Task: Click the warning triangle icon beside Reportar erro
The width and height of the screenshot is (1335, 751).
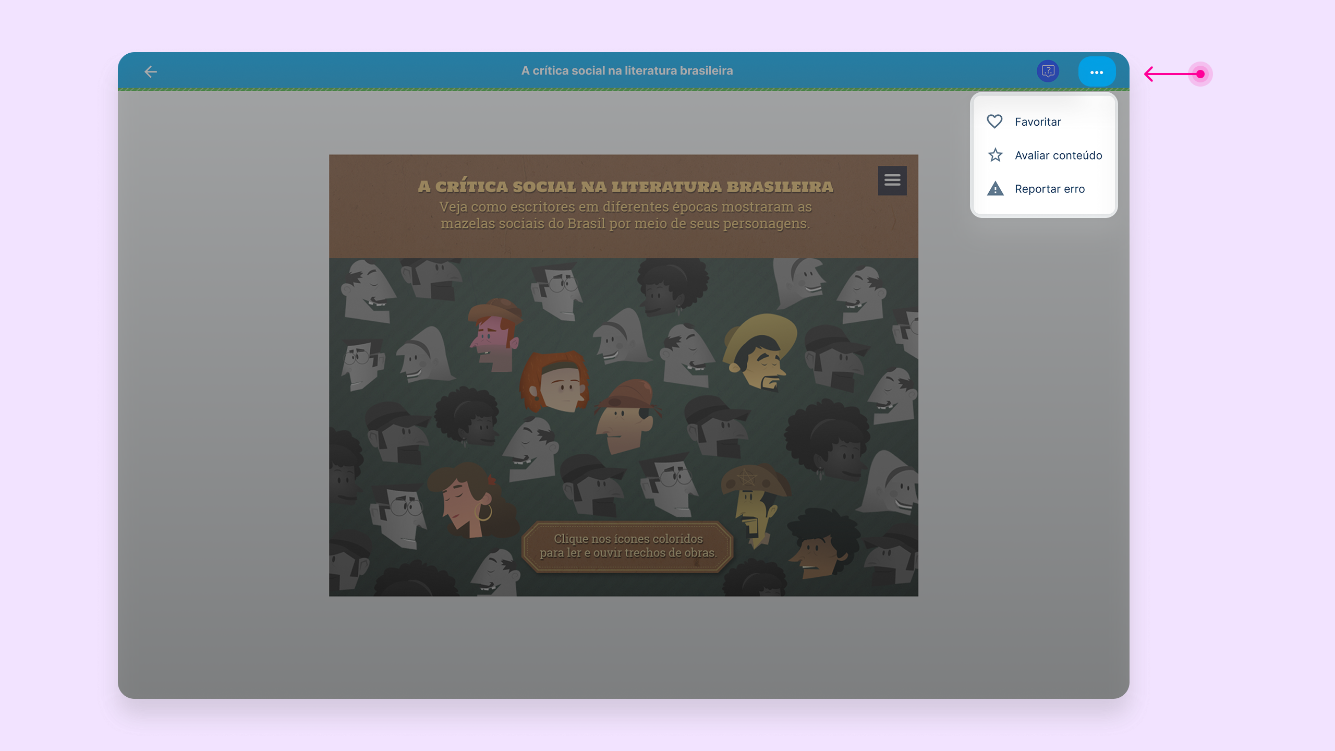Action: click(995, 188)
